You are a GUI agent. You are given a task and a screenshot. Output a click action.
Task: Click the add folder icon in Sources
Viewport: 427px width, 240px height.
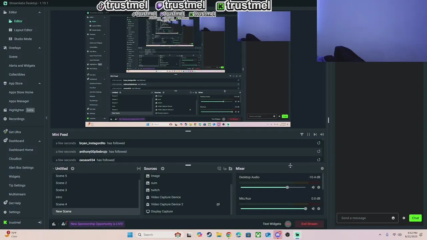point(231,169)
